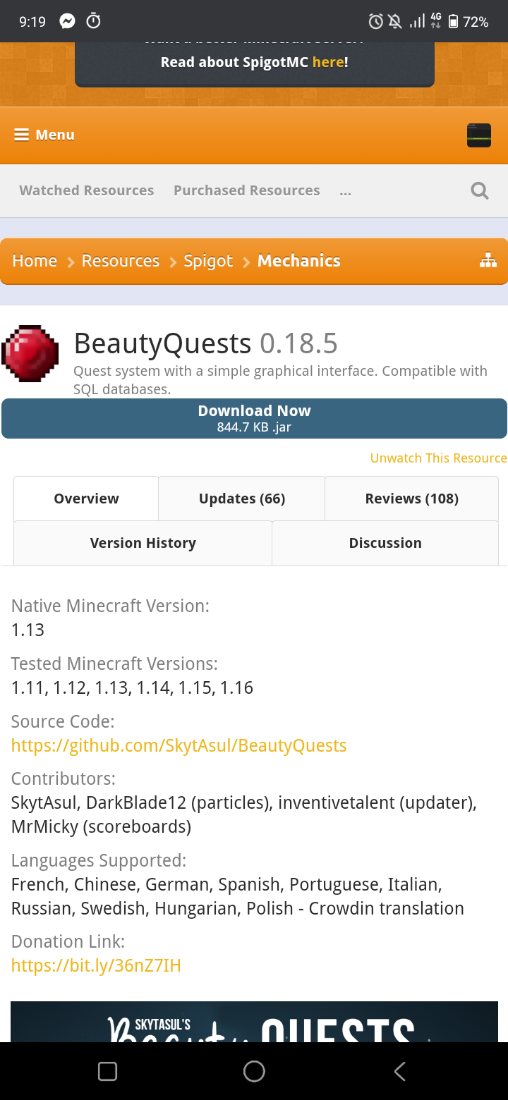Go to Watched Resources
The height and width of the screenshot is (1100, 508).
(86, 190)
